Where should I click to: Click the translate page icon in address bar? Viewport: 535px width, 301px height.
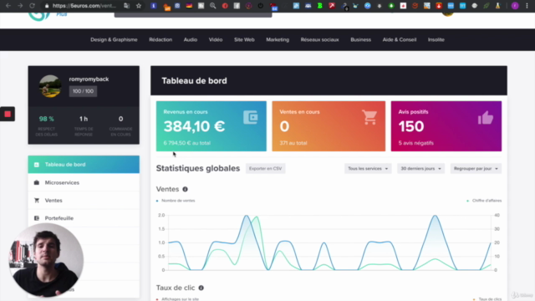(126, 6)
